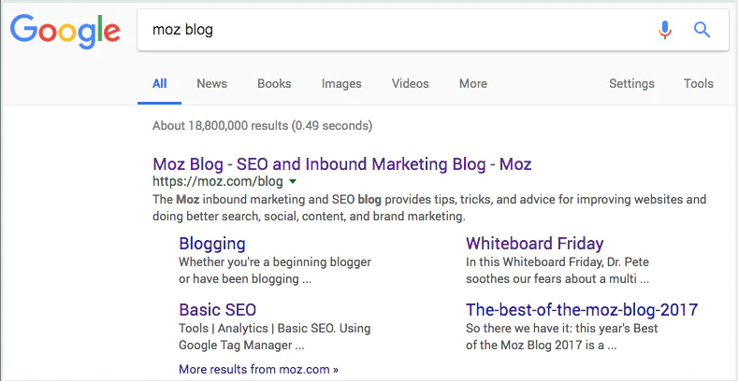This screenshot has width=738, height=381.
Task: Expand the green arrow beside moz.com/blog URL
Action: coord(292,181)
